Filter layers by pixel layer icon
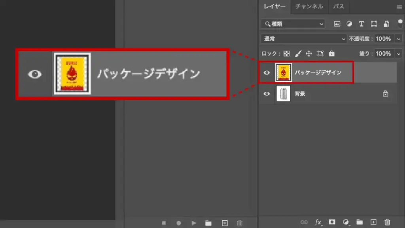Screen dimensions: 405x228 click(x=337, y=24)
